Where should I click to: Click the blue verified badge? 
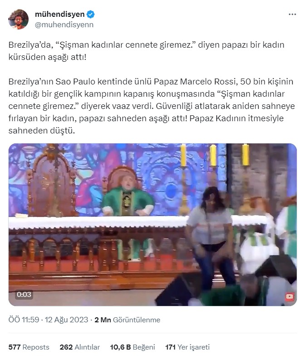(91, 14)
